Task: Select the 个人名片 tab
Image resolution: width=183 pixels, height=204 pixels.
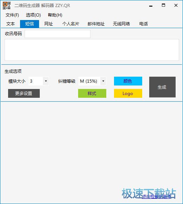Action: coord(71,24)
